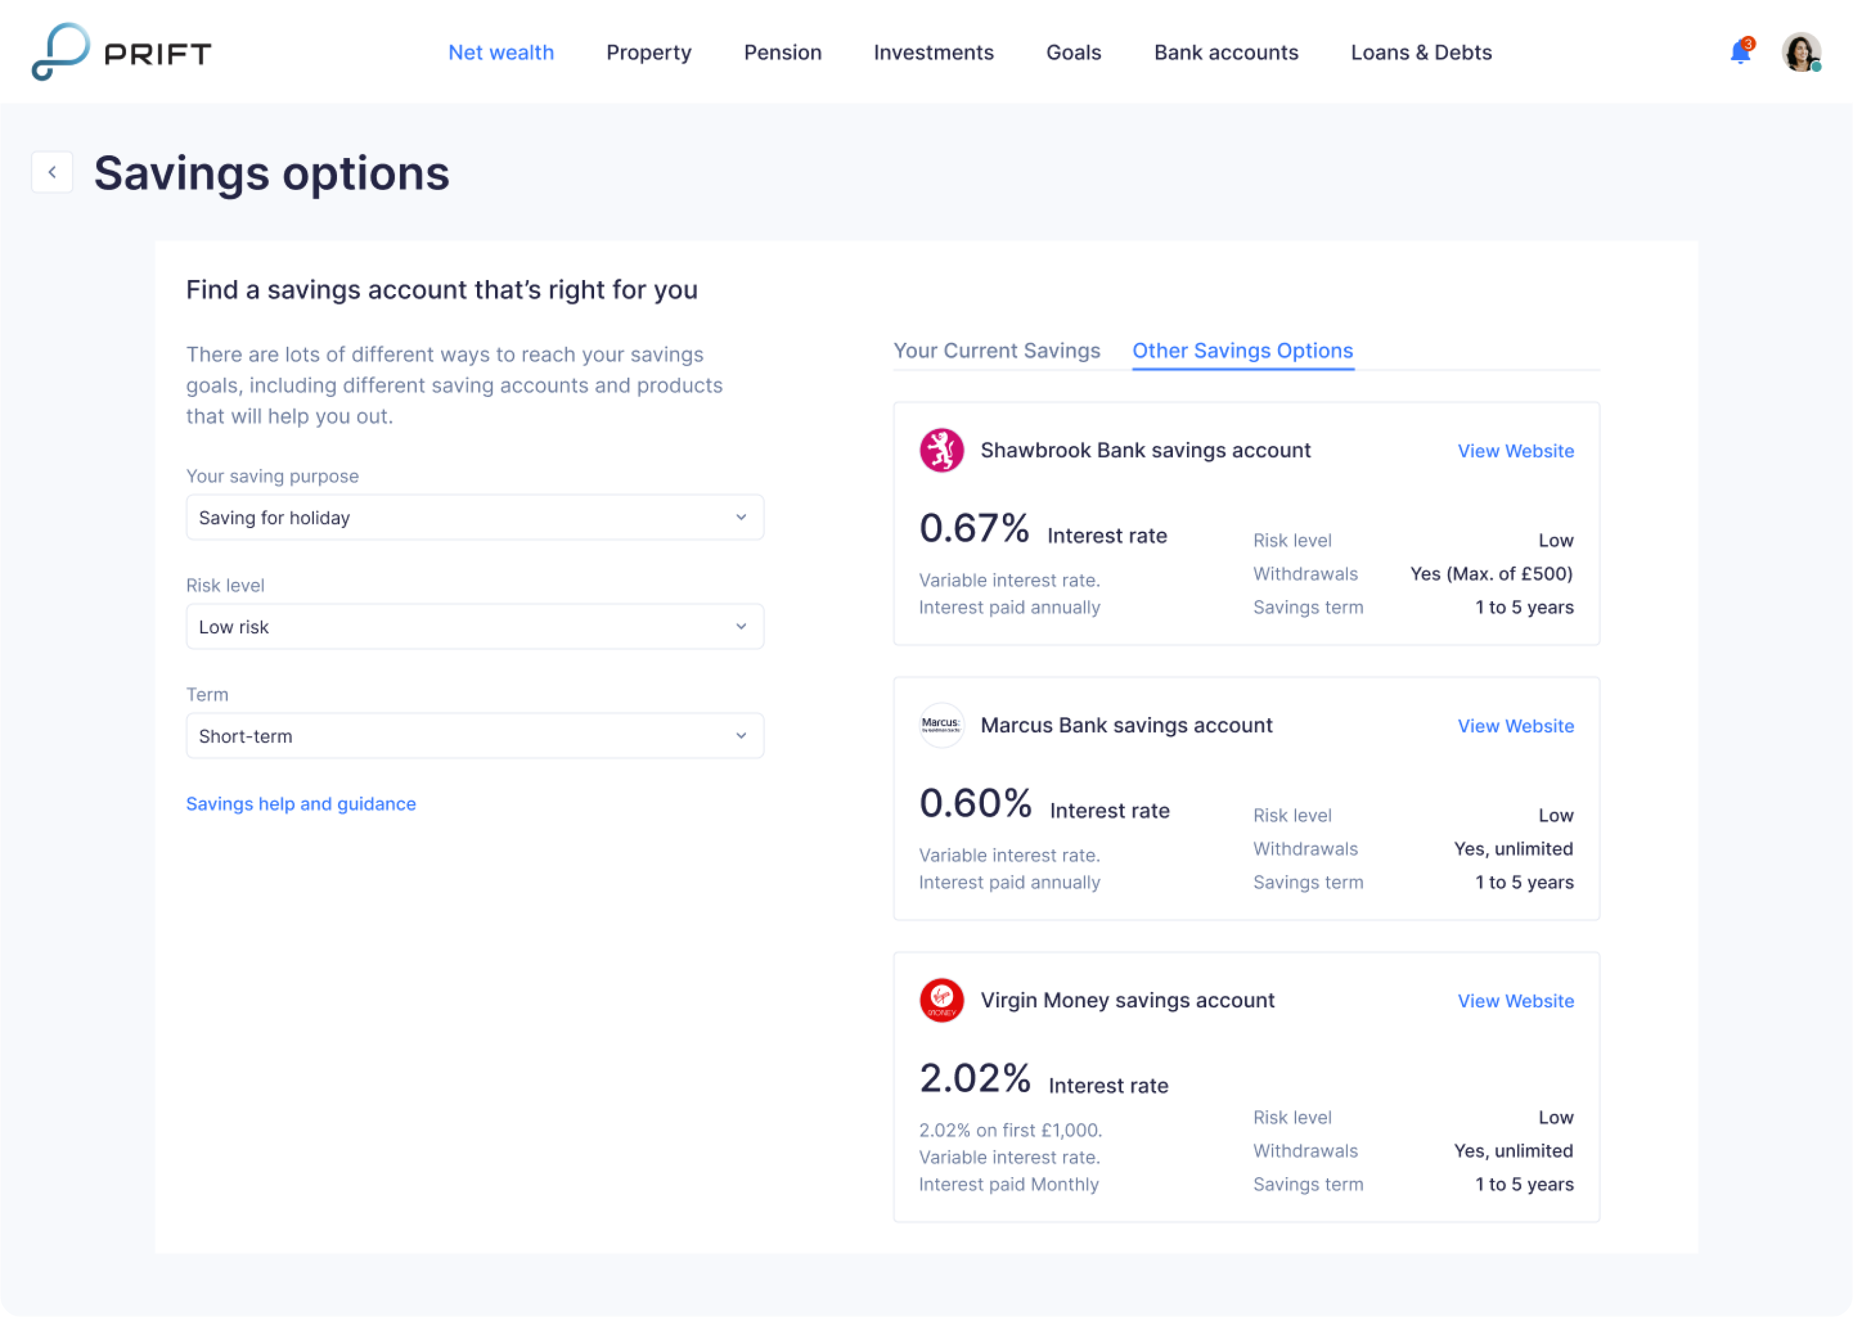Click the PRIFT logo
This screenshot has height=1317, width=1853.
click(x=120, y=52)
